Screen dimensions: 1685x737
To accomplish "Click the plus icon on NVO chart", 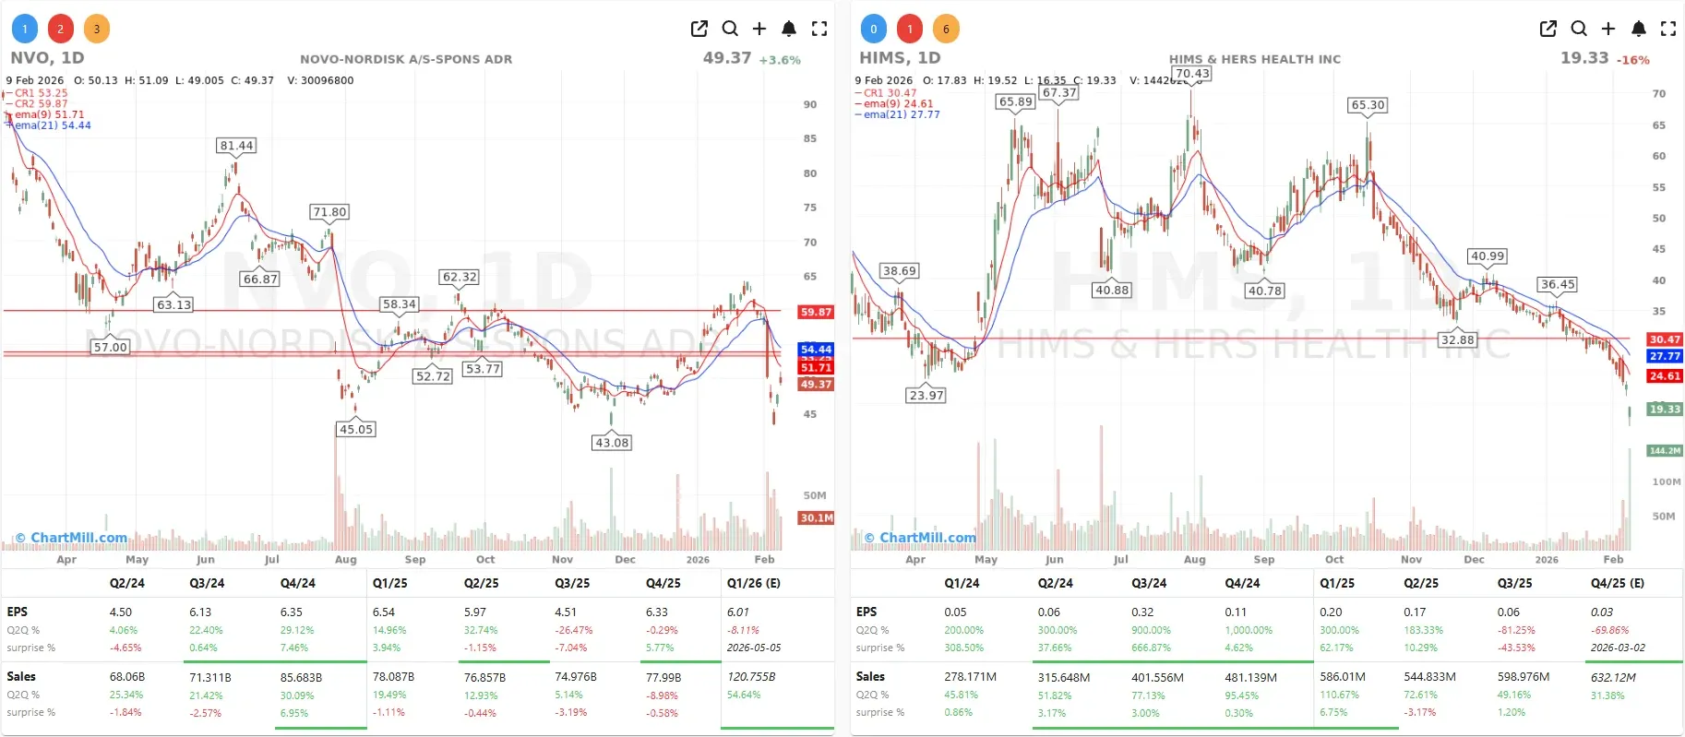I will [x=759, y=29].
